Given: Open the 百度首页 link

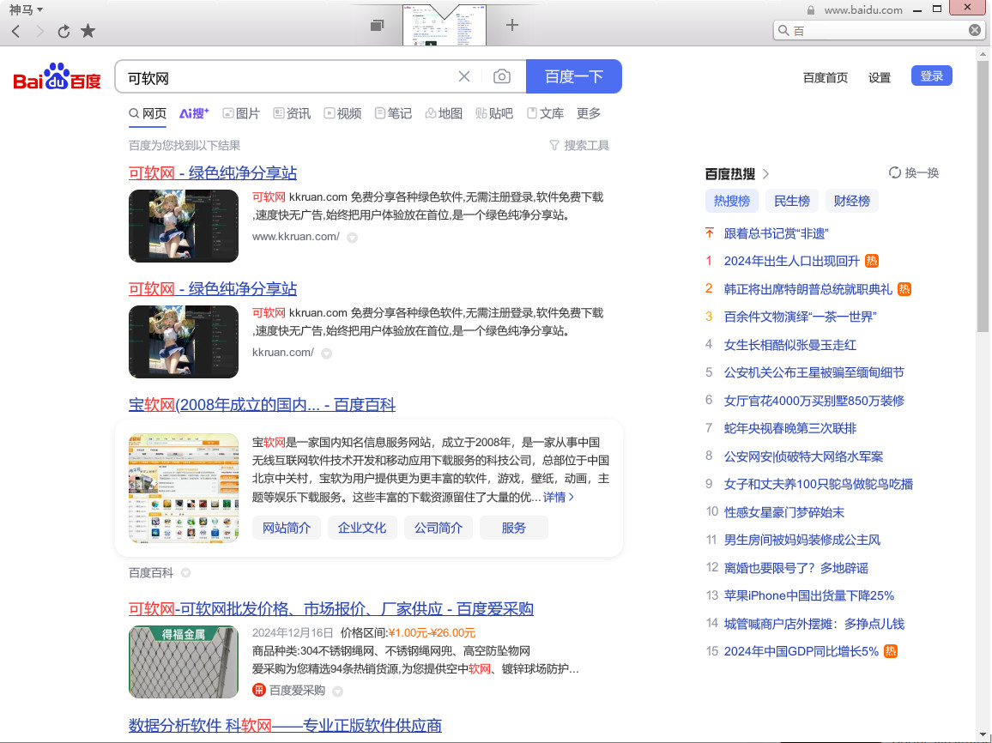Looking at the screenshot, I should pos(825,78).
